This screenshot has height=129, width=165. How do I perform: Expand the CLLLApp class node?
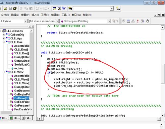pyautogui.click(x=4, y=38)
